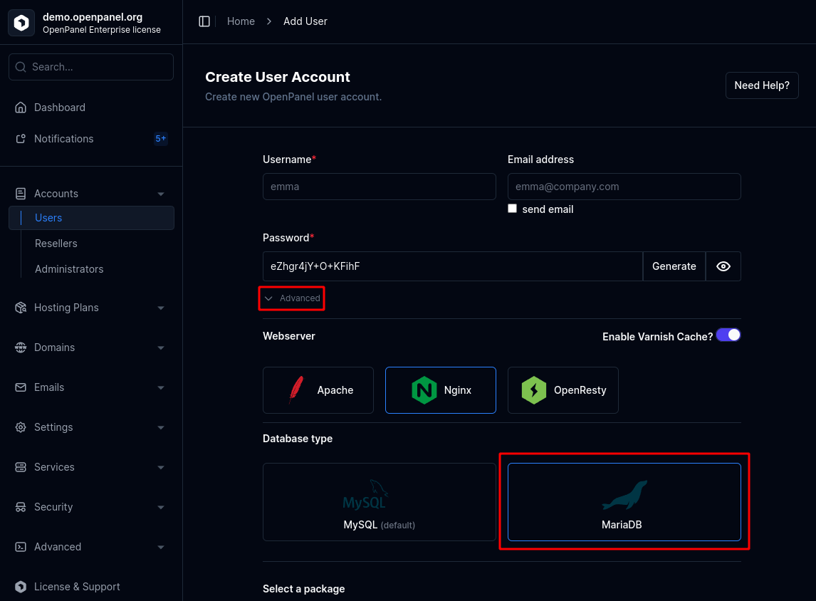Focus the Email address input field
Image resolution: width=816 pixels, height=601 pixels.
point(624,187)
